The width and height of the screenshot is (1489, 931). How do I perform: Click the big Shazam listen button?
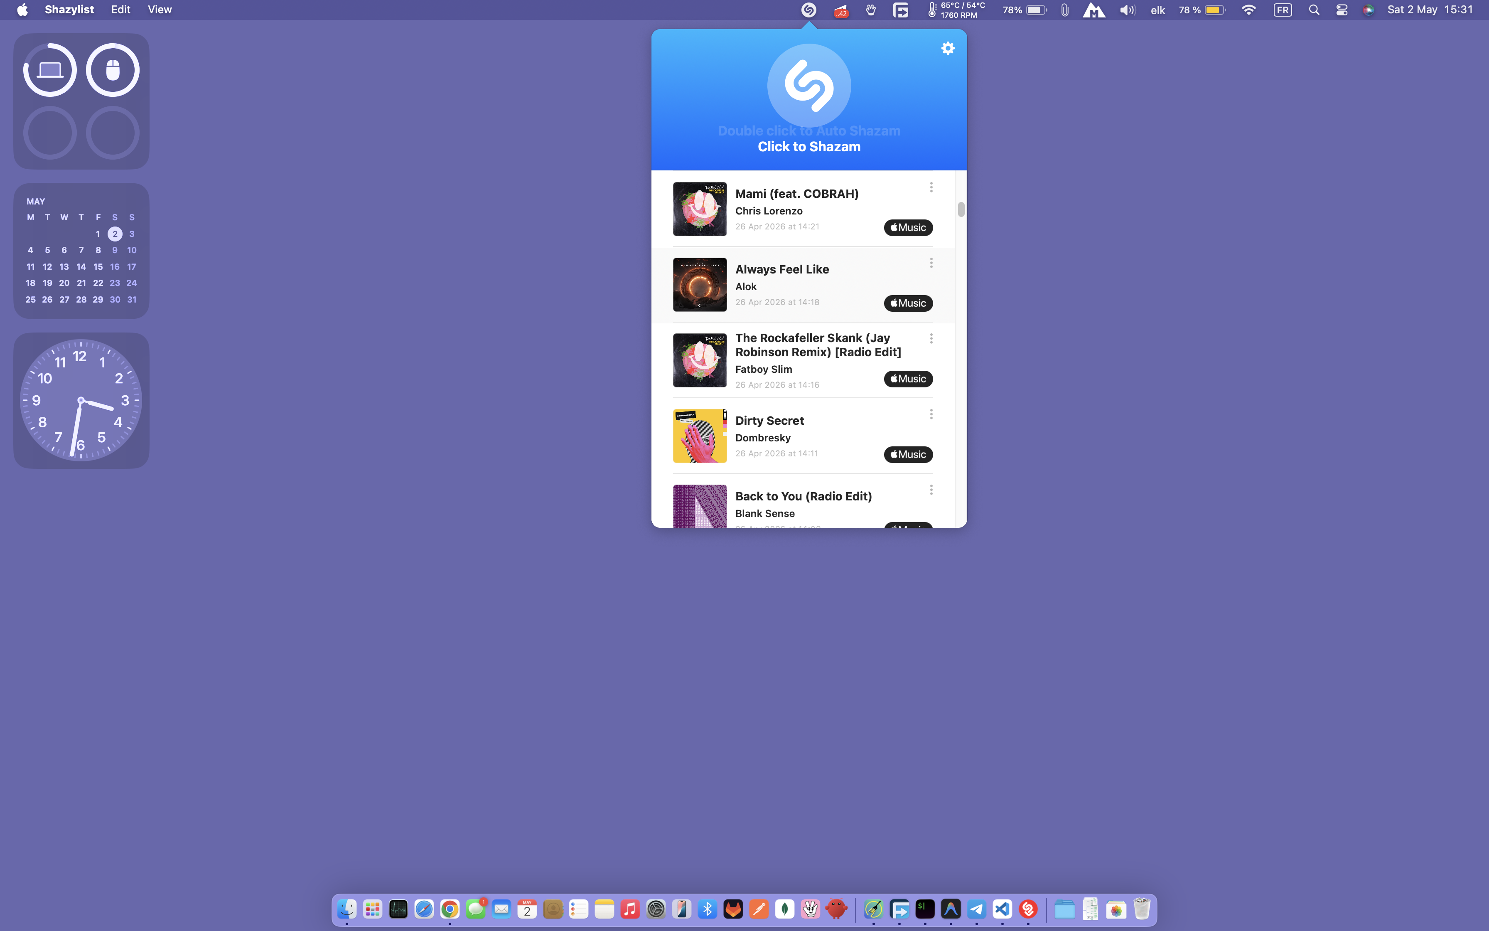pos(809,86)
